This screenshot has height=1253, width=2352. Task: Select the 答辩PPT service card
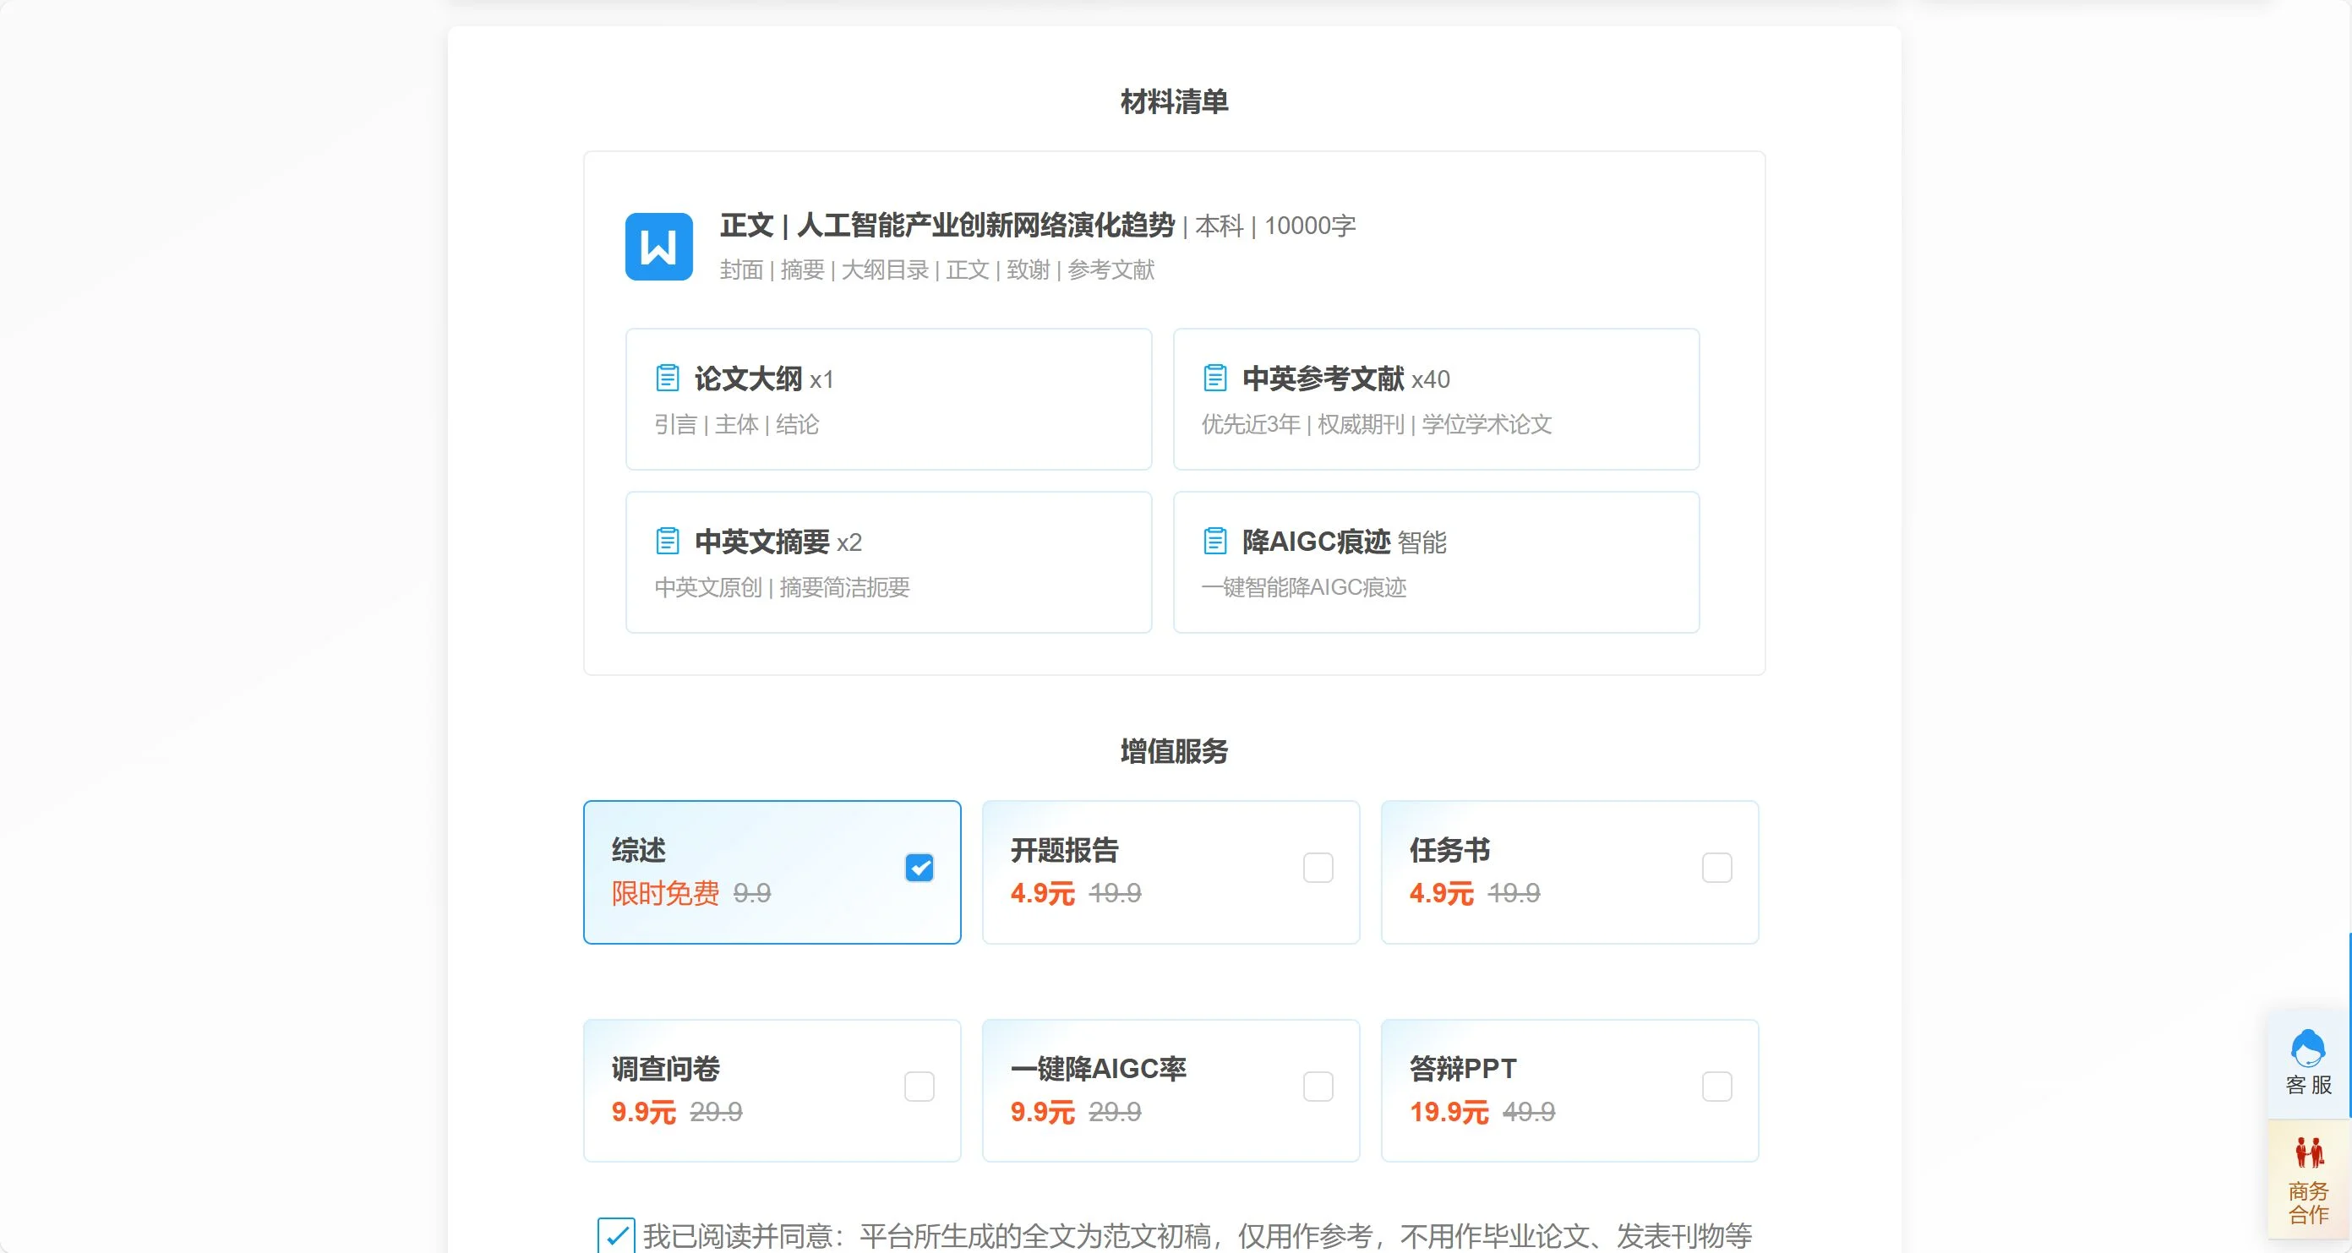point(1569,1091)
